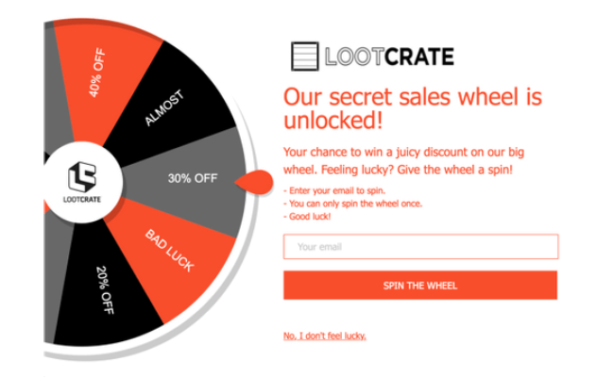The width and height of the screenshot is (614, 377).
Task: Click the crate icon in the header logo
Action: [305, 57]
